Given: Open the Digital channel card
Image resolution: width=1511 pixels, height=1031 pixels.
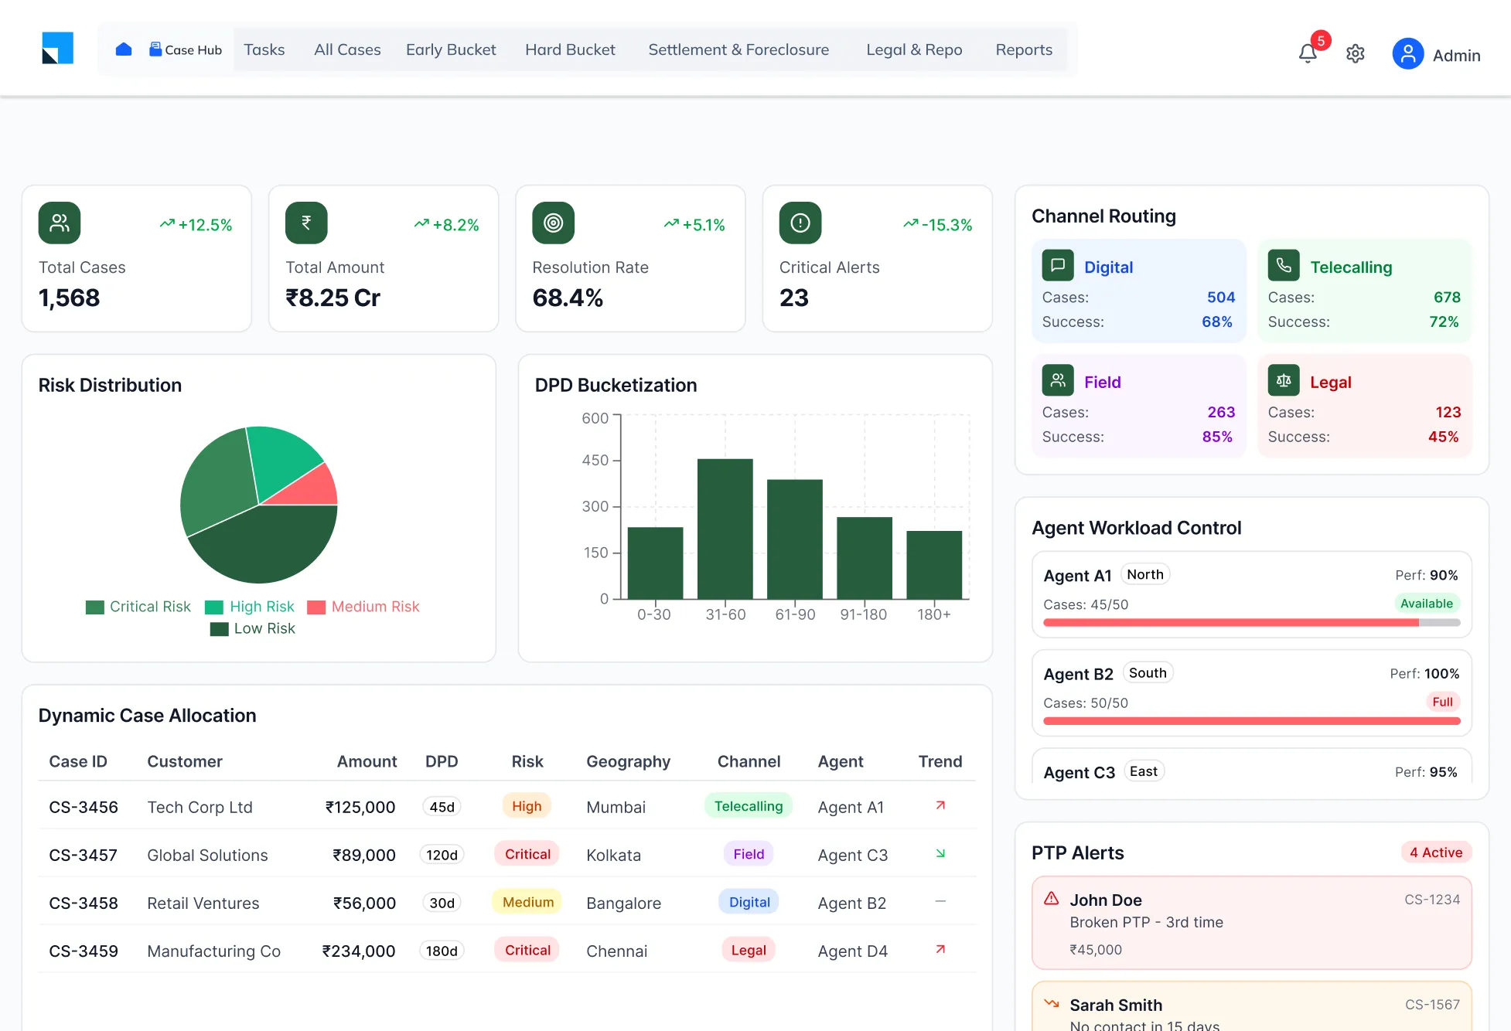Looking at the screenshot, I should pyautogui.click(x=1138, y=291).
